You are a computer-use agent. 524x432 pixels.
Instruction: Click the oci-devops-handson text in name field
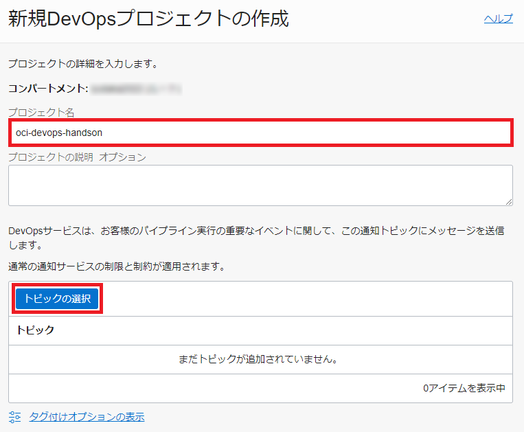[x=59, y=133]
